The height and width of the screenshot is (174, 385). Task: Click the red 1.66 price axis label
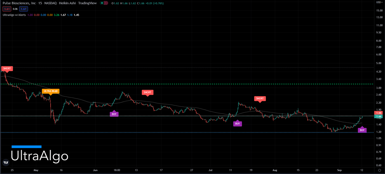pos(379,113)
